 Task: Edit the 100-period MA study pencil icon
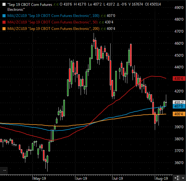[102, 16]
